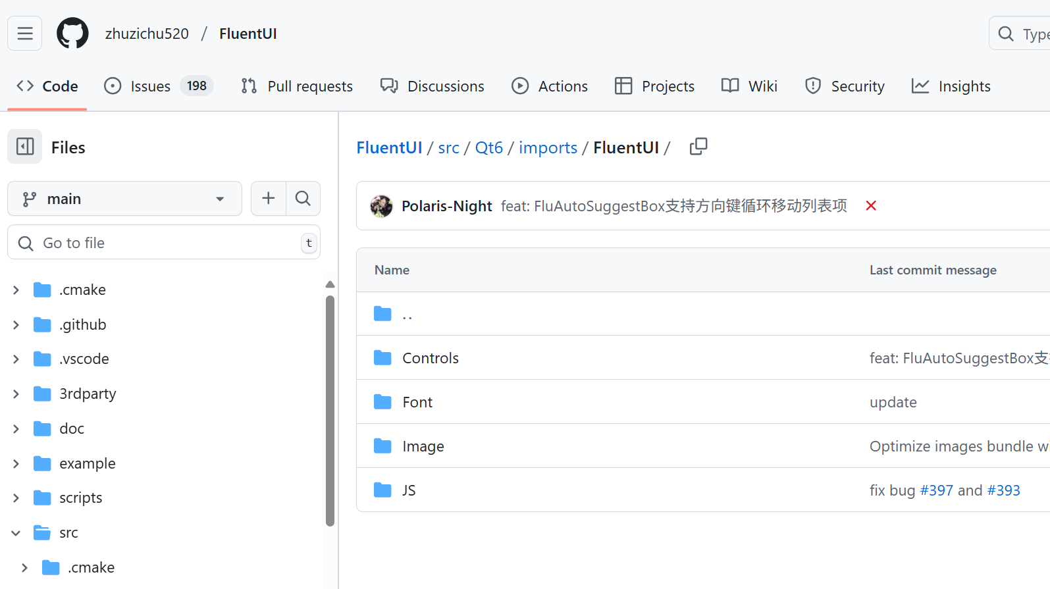Go to imports in the breadcrumb
This screenshot has width=1050, height=589.
(x=548, y=147)
